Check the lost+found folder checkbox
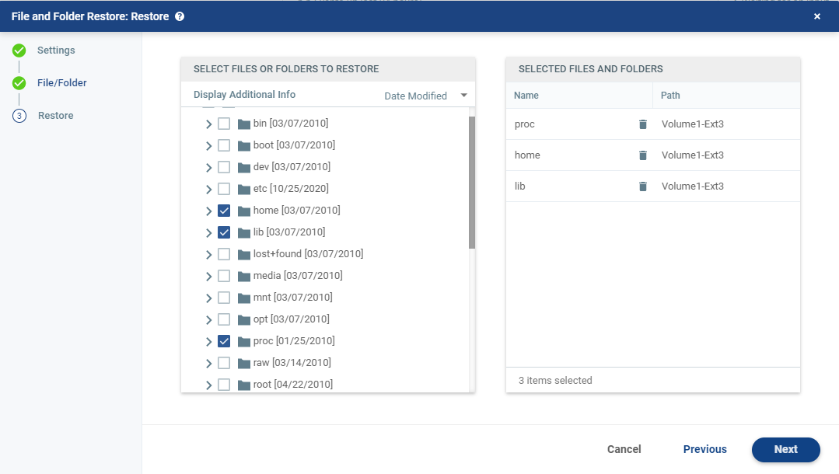The image size is (839, 474). [x=224, y=254]
